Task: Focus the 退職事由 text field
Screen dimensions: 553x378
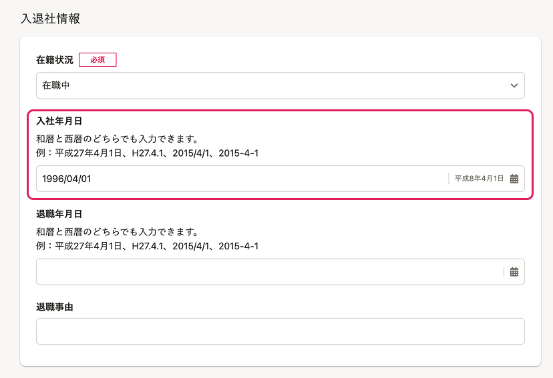Action: click(x=280, y=331)
